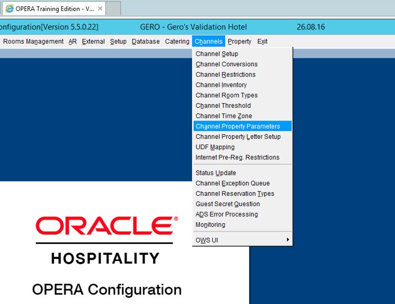The image size is (395, 304).
Task: Open Channel Room Types
Action: (x=242, y=95)
